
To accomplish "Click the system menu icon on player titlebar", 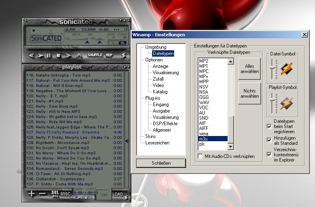I will (x=25, y=20).
